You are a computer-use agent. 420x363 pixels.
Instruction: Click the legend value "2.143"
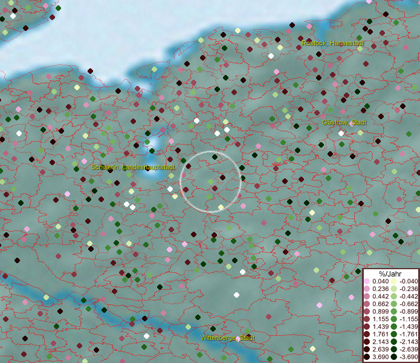[x=380, y=342]
